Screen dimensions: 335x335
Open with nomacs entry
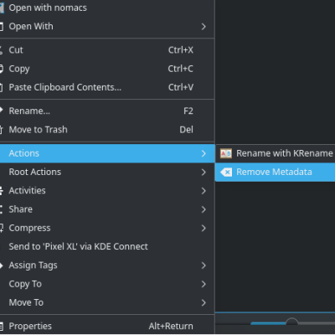(x=107, y=8)
